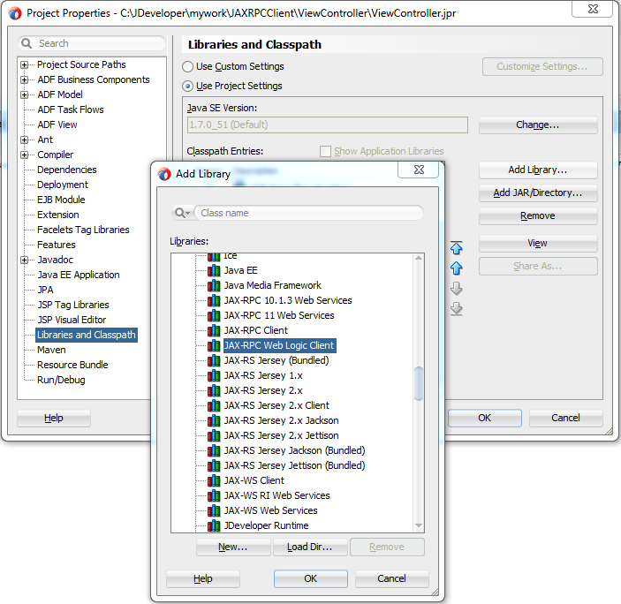This screenshot has height=604, width=621.
Task: Click the Java EE library icon
Action: [x=214, y=270]
